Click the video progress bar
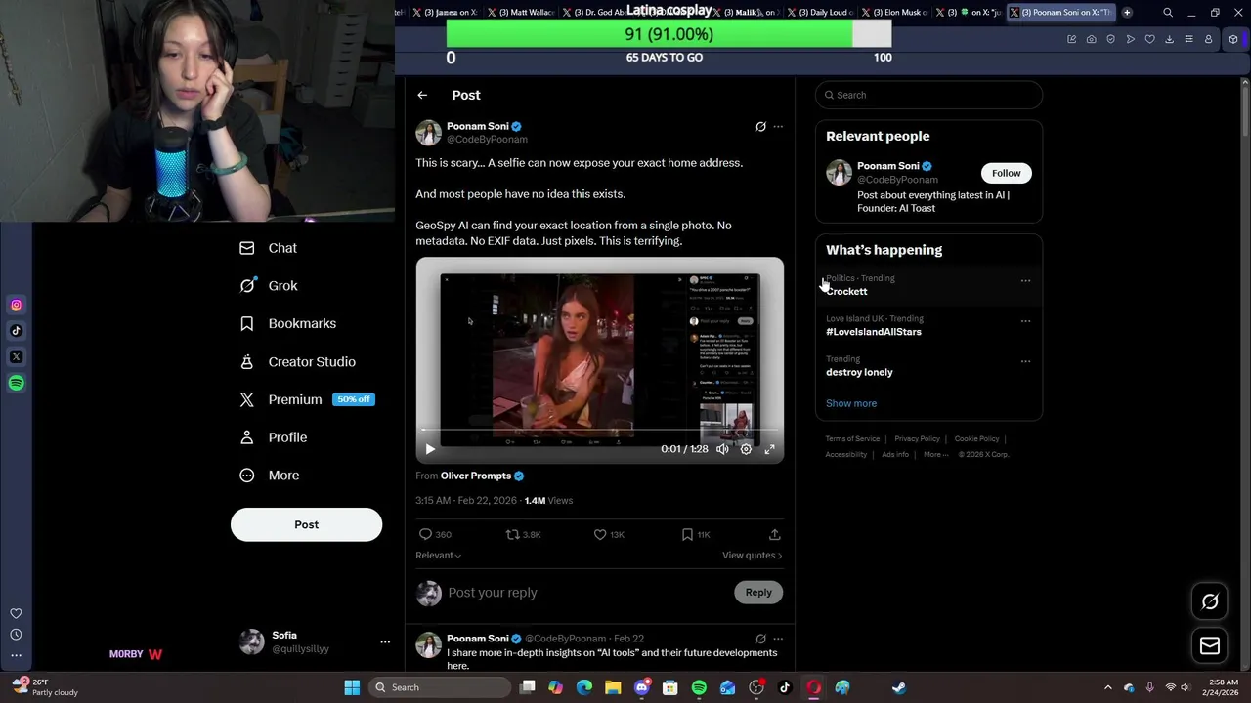The width and height of the screenshot is (1251, 703). point(599,430)
